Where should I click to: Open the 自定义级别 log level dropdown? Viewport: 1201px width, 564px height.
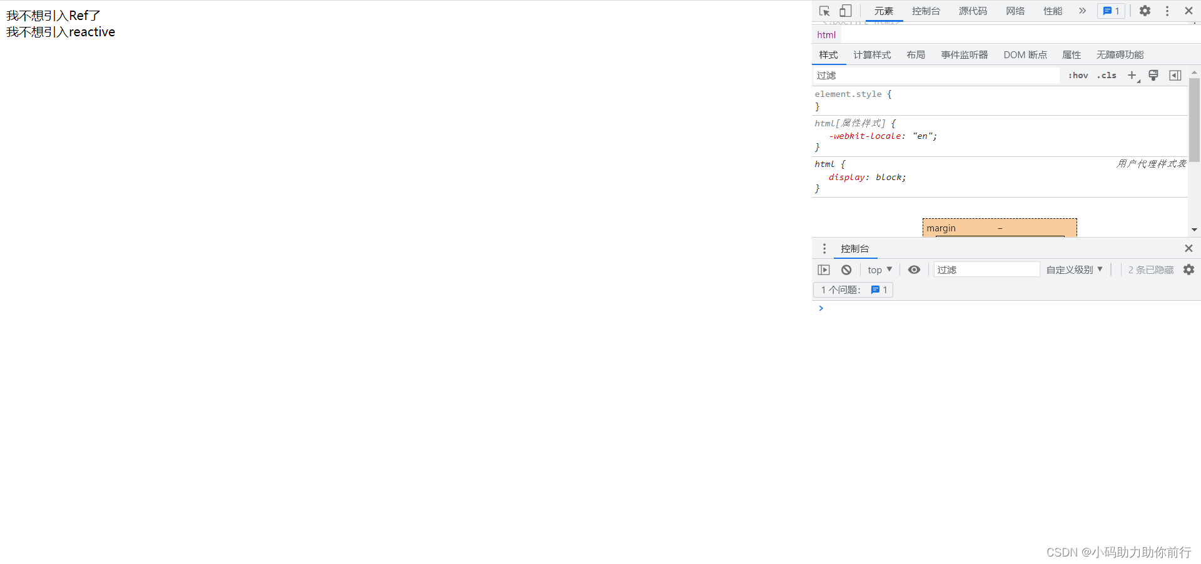tap(1075, 270)
